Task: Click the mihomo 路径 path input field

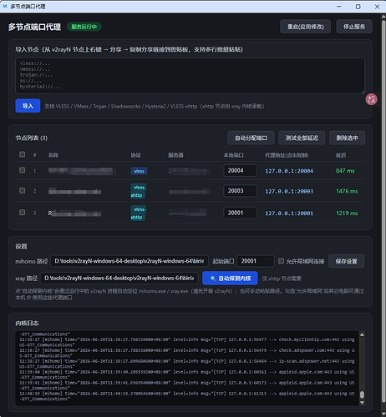Action: tap(130, 261)
